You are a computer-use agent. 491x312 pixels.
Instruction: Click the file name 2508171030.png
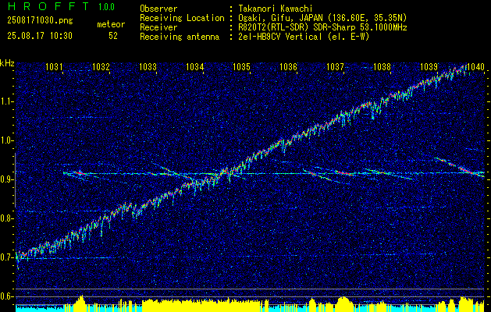tap(40, 21)
